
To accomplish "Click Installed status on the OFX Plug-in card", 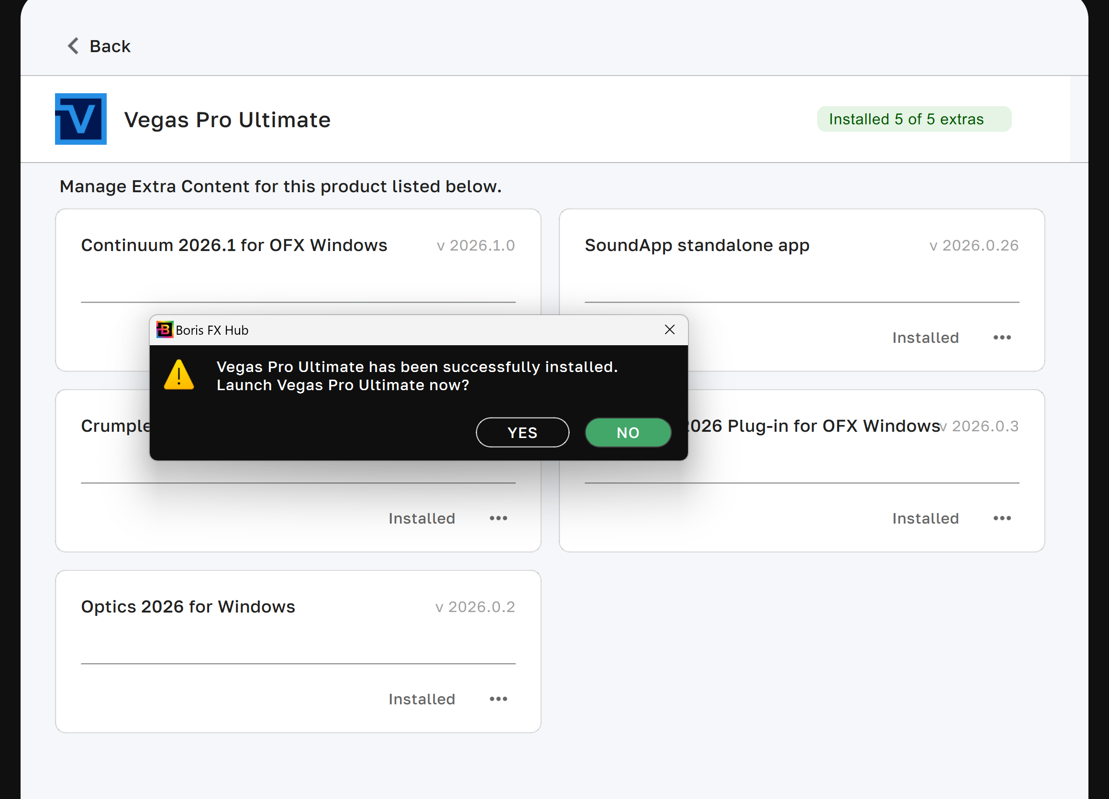I will pos(925,518).
